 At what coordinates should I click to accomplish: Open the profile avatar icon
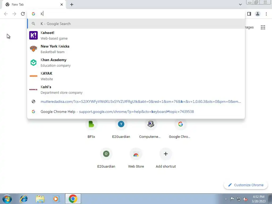[258, 14]
